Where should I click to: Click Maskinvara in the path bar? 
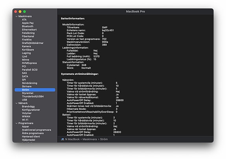tap(90, 139)
